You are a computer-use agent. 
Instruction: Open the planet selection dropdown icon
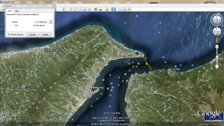tap(107, 9)
